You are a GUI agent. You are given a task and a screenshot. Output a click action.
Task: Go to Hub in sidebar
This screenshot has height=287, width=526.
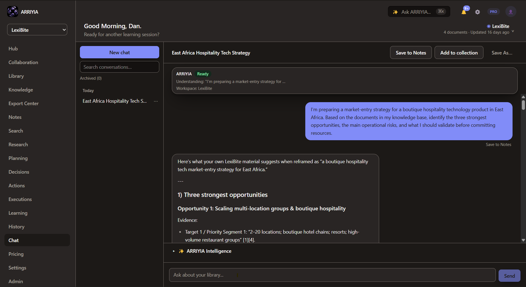13,49
